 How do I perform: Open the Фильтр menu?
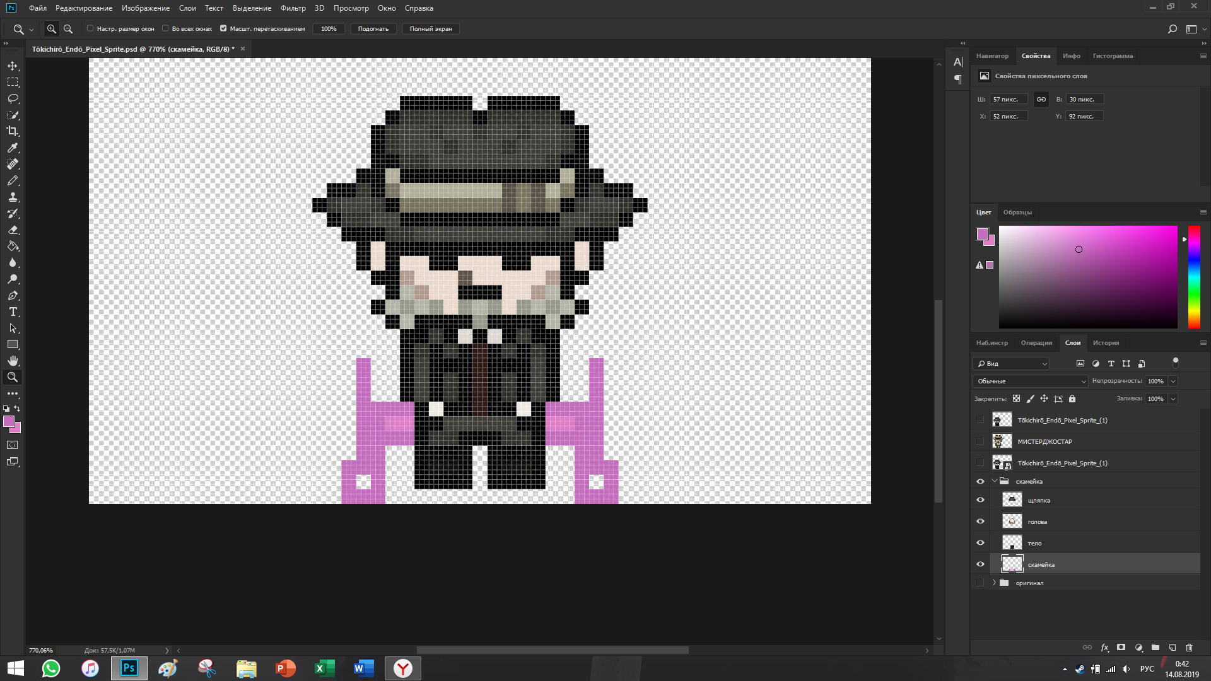click(x=293, y=8)
